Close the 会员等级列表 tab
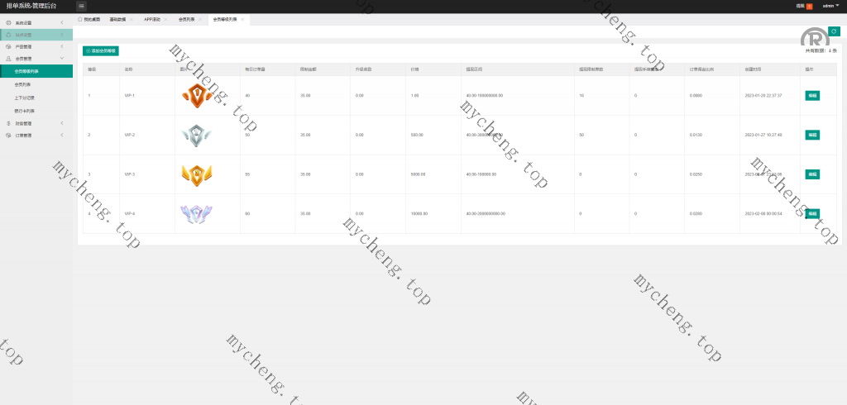This screenshot has width=847, height=405. [x=242, y=18]
